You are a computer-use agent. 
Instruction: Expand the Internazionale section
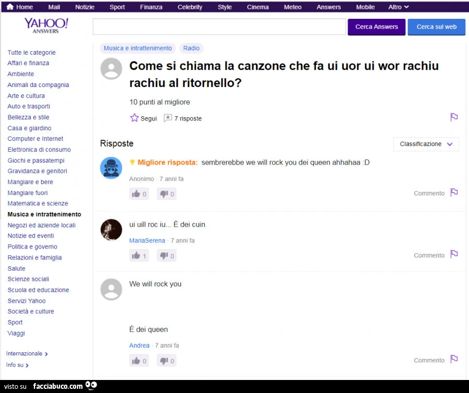tap(27, 353)
